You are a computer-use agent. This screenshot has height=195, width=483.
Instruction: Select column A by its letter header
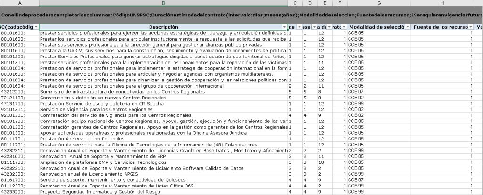20,3
